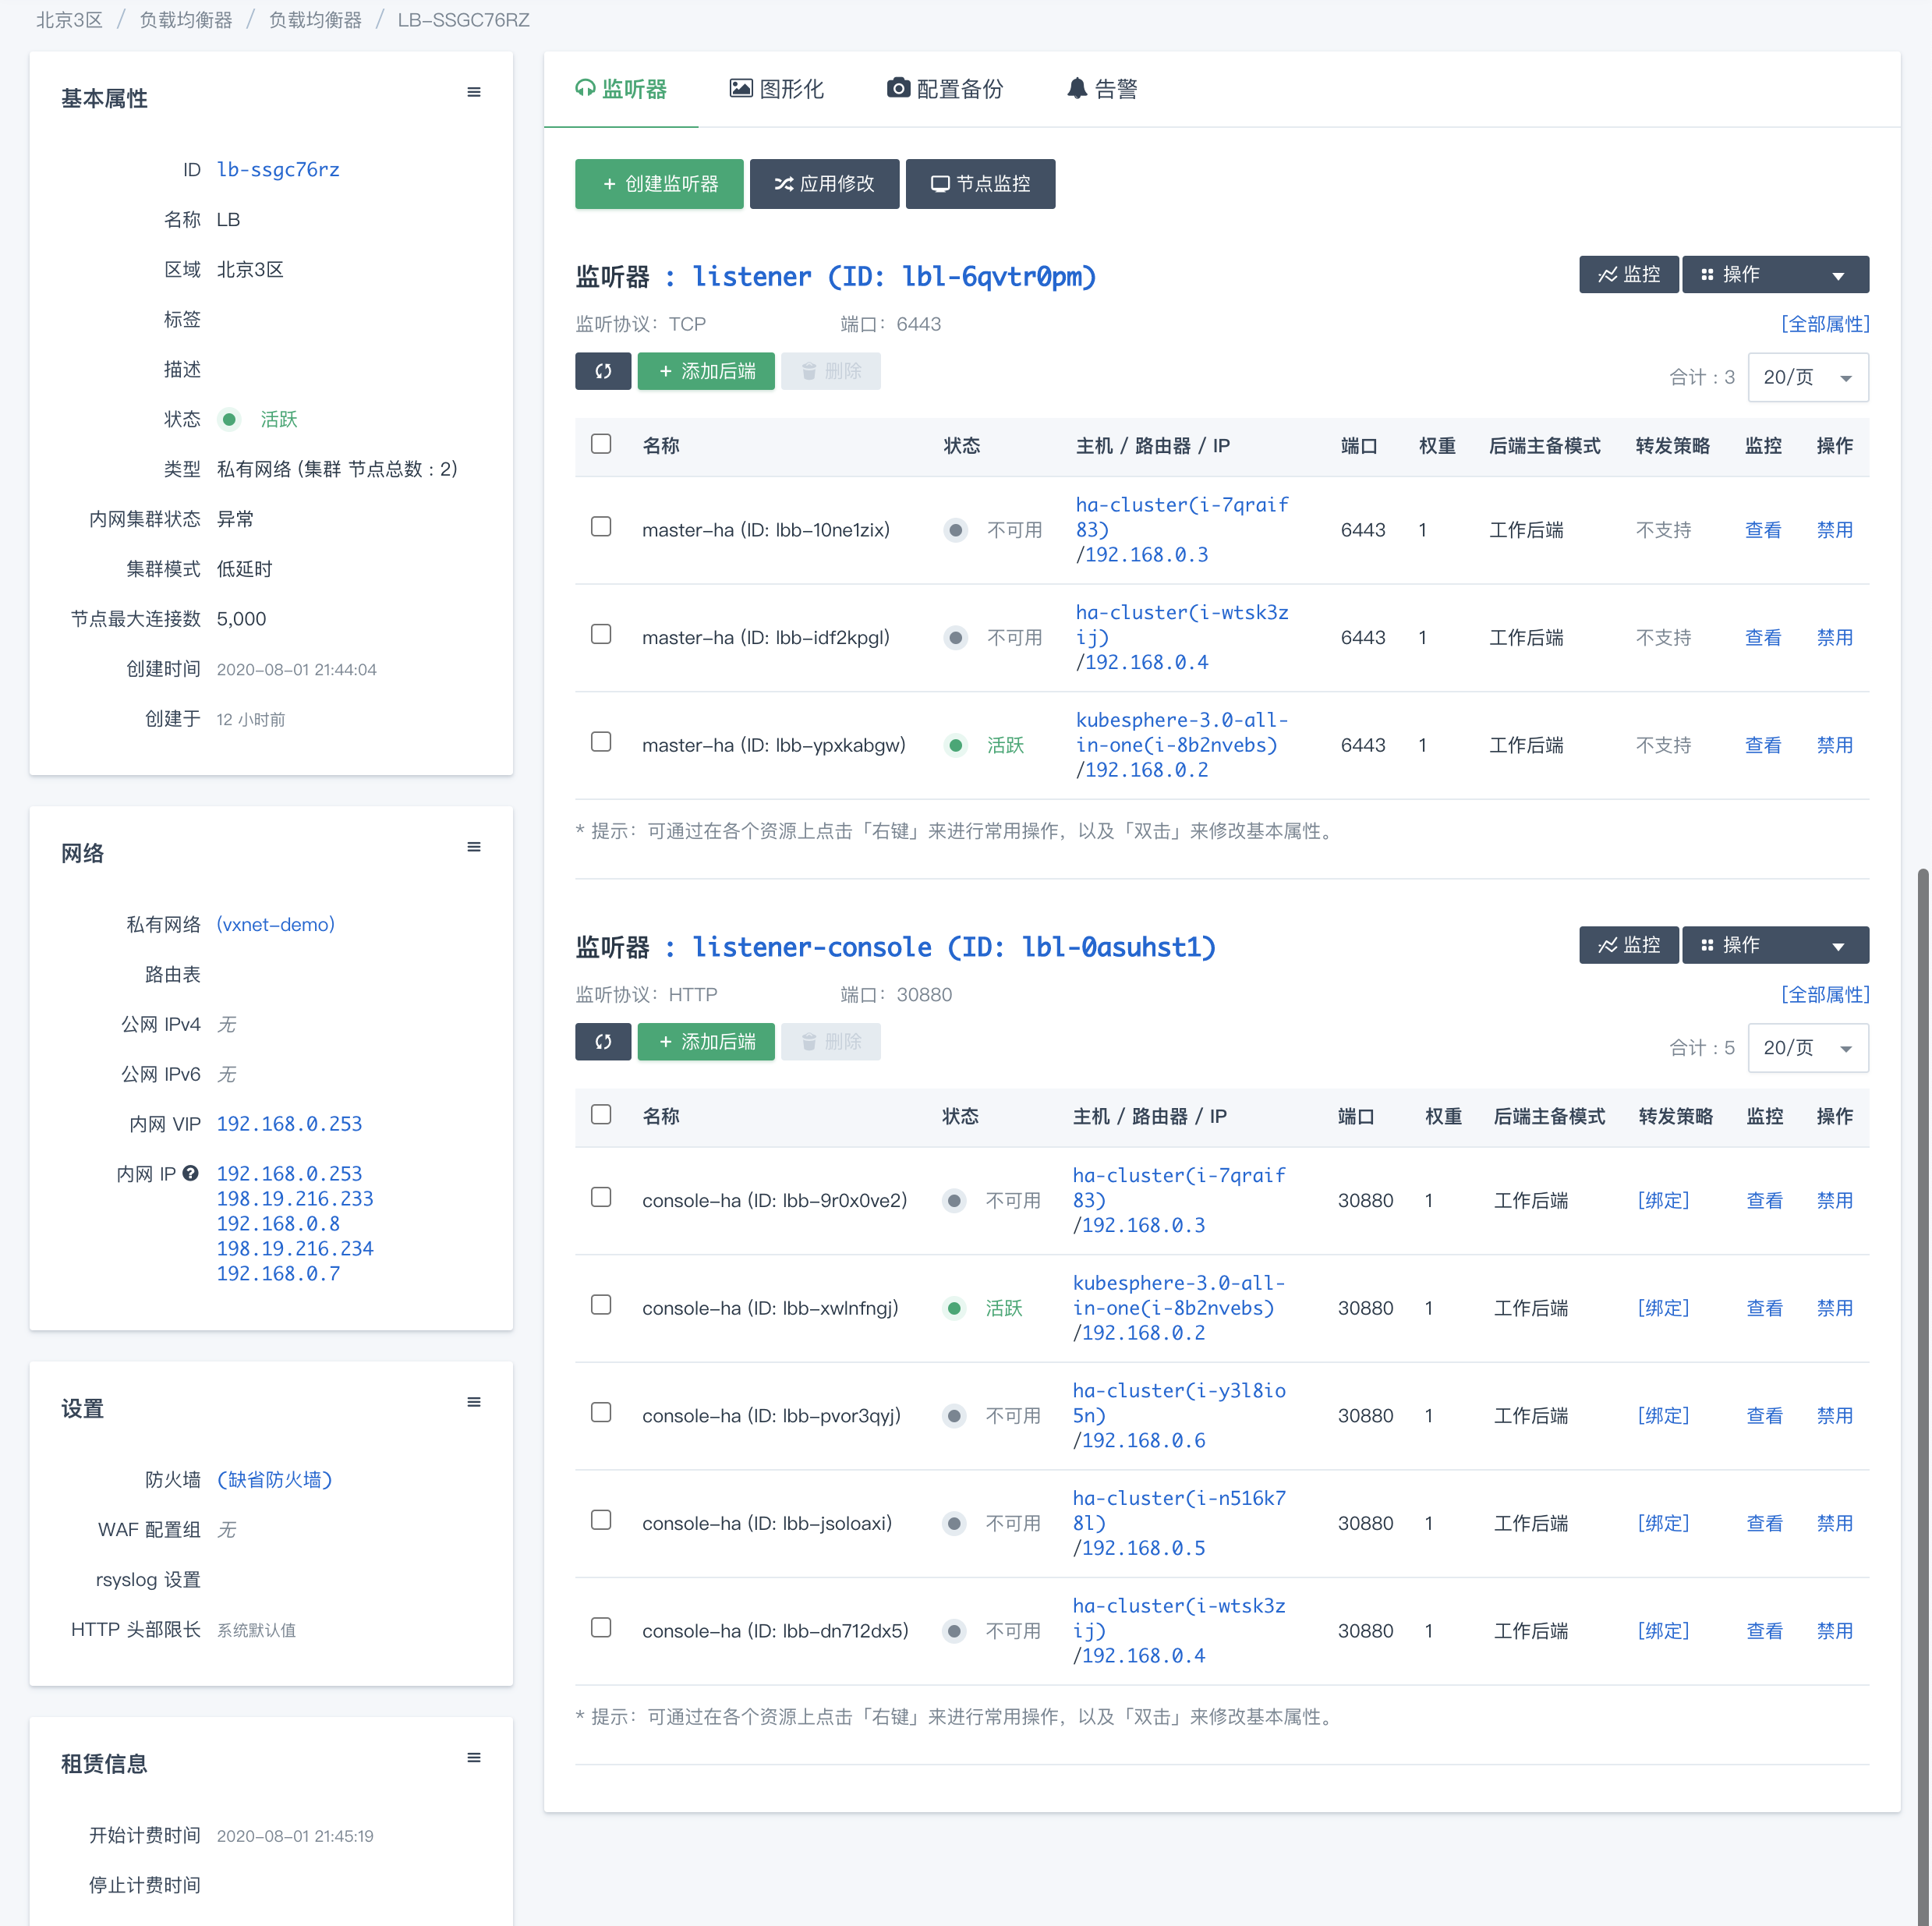The height and width of the screenshot is (1926, 1932).
Task: Click the lb-ssgc76rz ID link
Action: [278, 169]
